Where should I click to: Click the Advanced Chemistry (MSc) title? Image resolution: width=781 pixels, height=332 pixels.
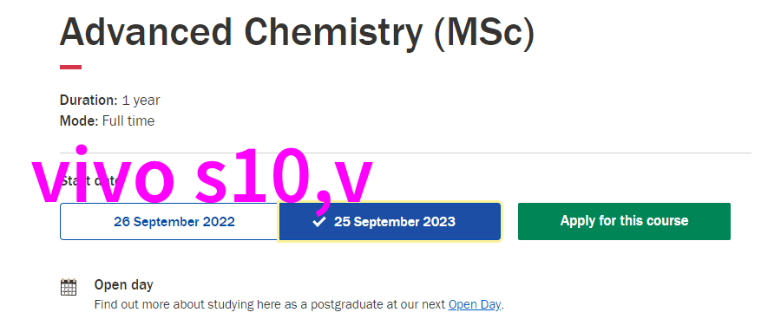(297, 33)
